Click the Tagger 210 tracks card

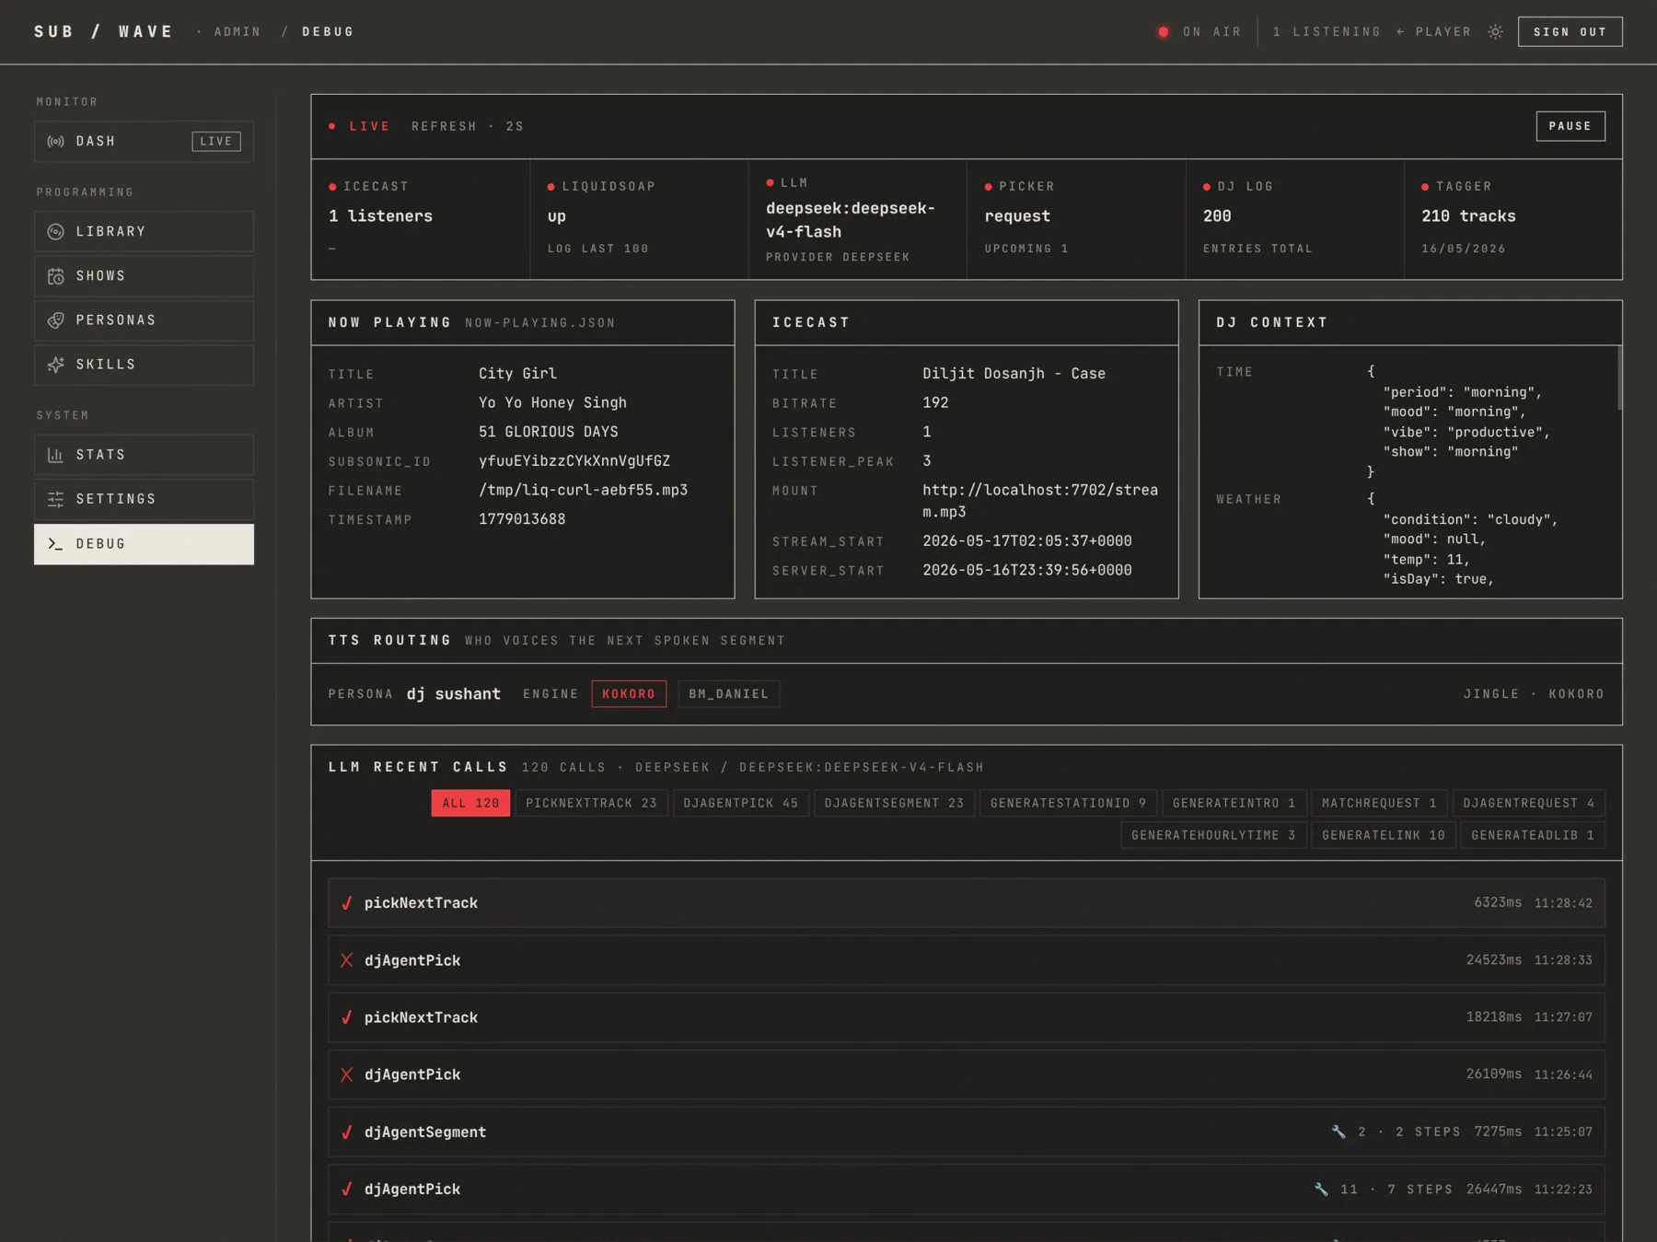(x=1513, y=219)
